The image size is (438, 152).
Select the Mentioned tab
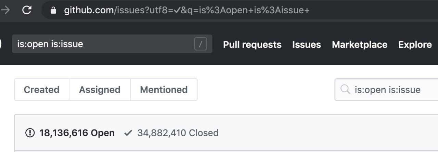coord(164,90)
